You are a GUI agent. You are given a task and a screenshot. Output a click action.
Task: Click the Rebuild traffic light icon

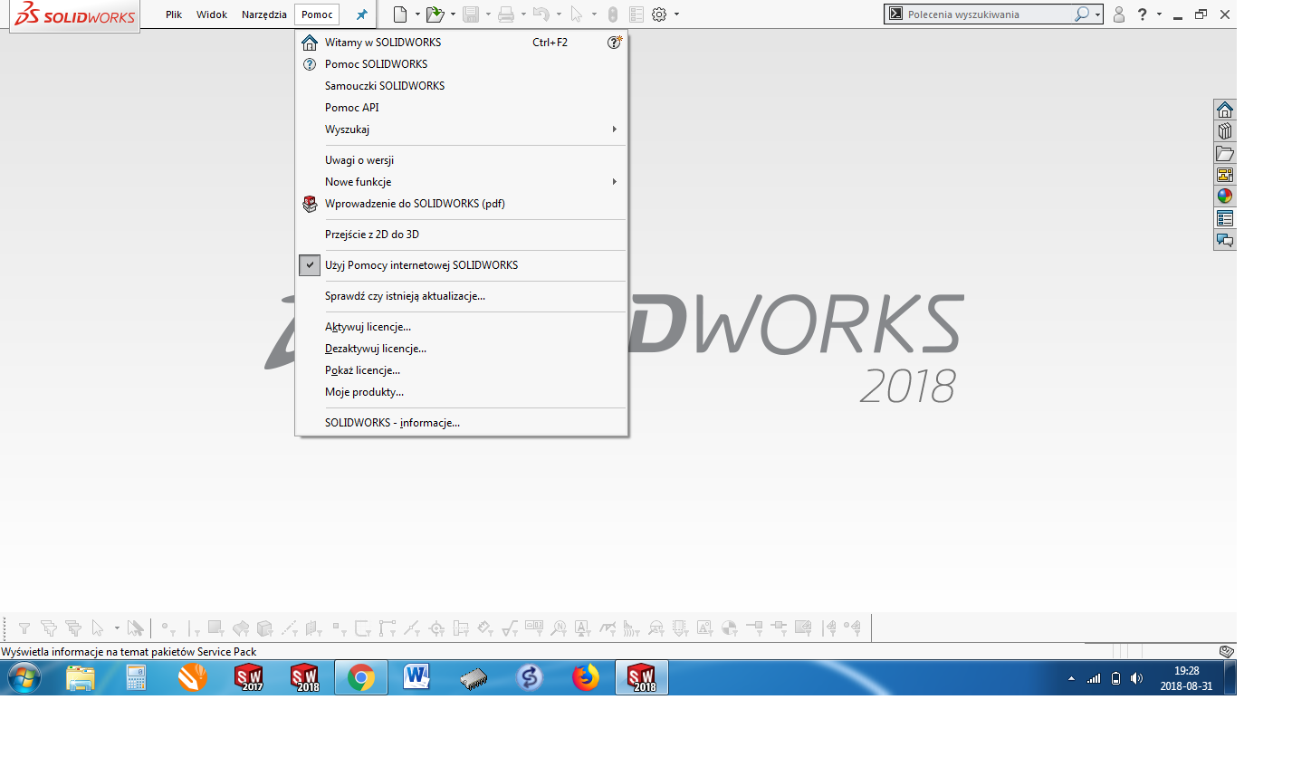tap(612, 14)
